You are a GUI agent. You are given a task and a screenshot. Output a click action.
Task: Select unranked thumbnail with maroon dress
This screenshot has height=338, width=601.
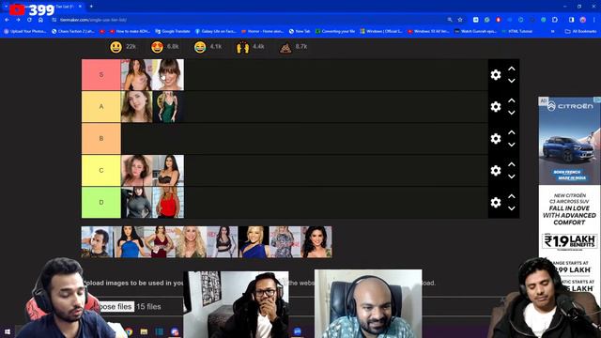click(x=160, y=242)
